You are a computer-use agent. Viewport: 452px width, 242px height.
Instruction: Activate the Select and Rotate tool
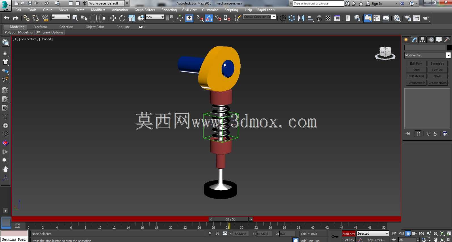(x=122, y=18)
